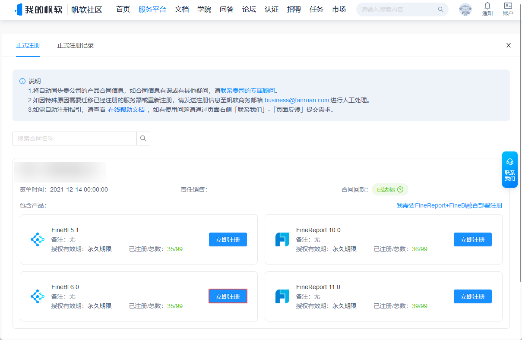Screen dimensions: 522x340
Task: Open 认证 in top navigation
Action: coord(272,9)
